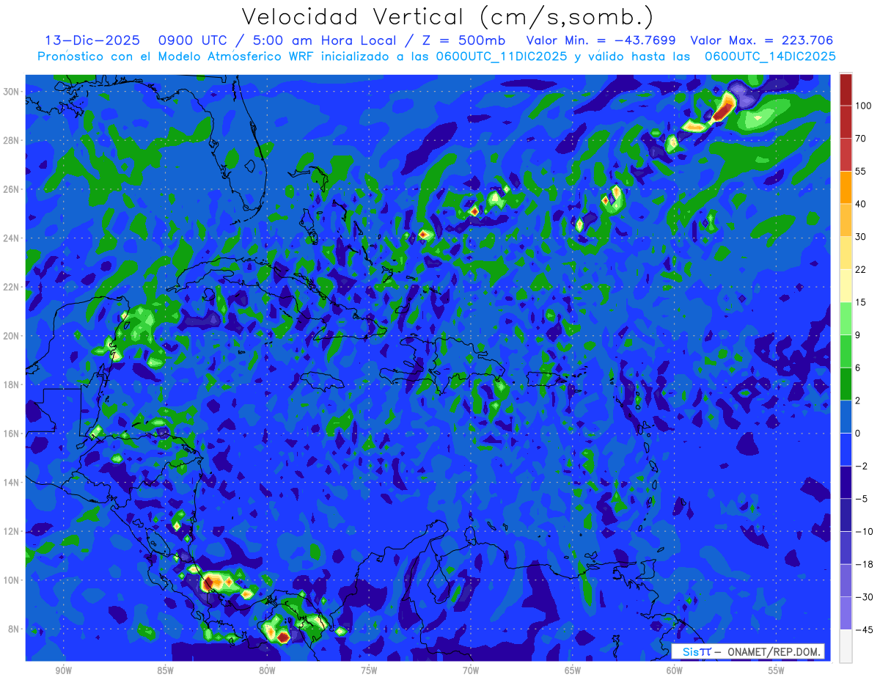The image size is (880, 680).
Task: Click the '80W' longitude label
Action: 267,670
